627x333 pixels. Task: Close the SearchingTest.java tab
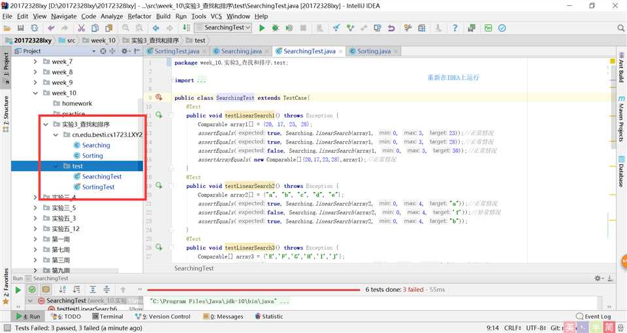point(340,52)
